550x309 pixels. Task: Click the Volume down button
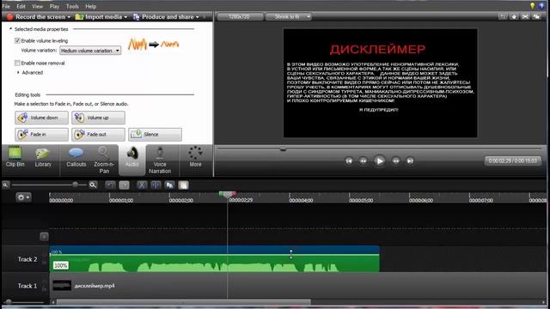(x=41, y=118)
